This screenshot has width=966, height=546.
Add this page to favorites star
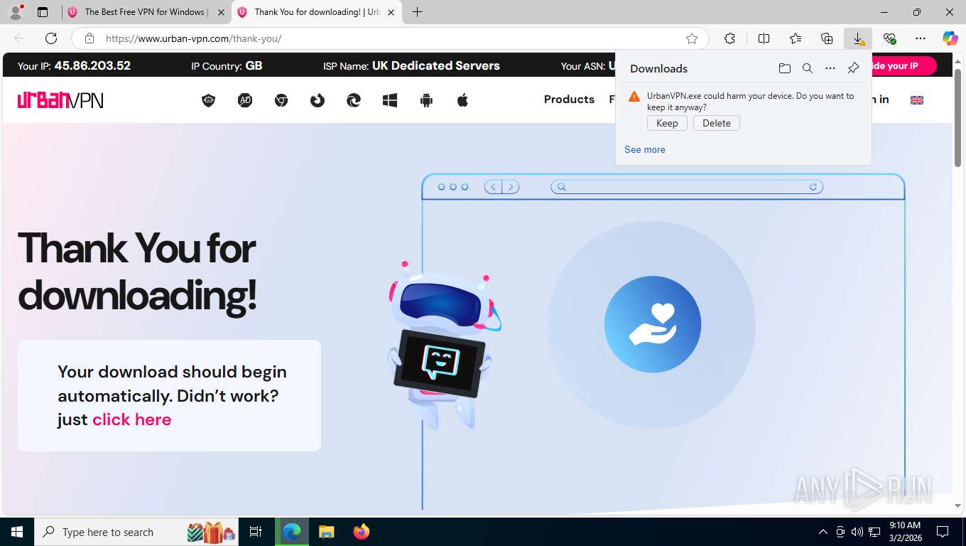pyautogui.click(x=692, y=38)
